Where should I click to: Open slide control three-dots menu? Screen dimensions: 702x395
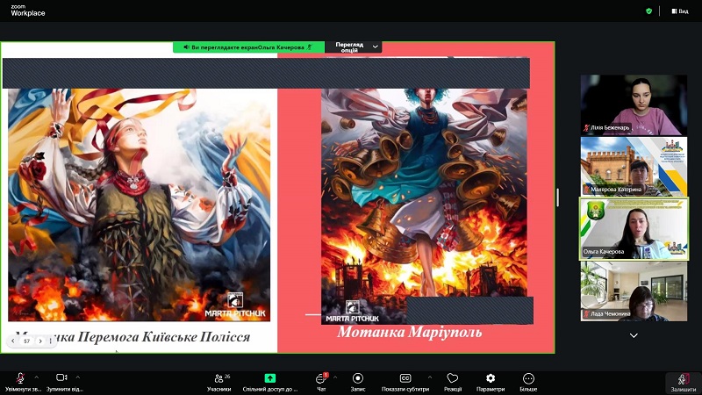tap(51, 341)
